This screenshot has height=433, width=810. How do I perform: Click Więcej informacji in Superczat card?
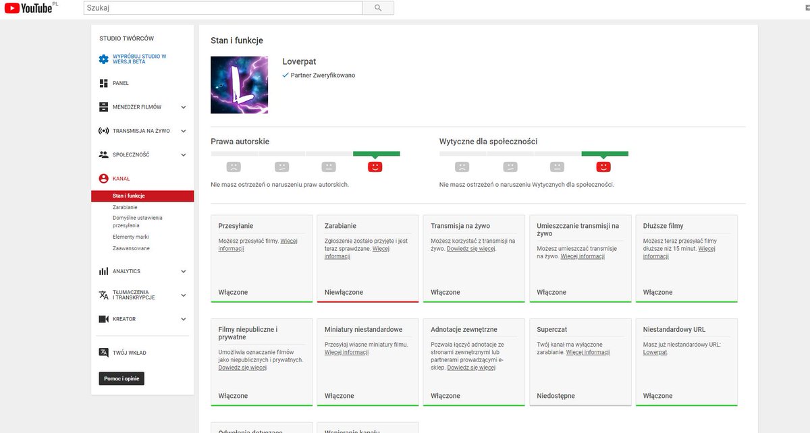[588, 353]
